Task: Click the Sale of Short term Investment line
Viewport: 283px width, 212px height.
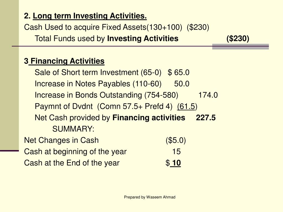Action: pos(112,73)
